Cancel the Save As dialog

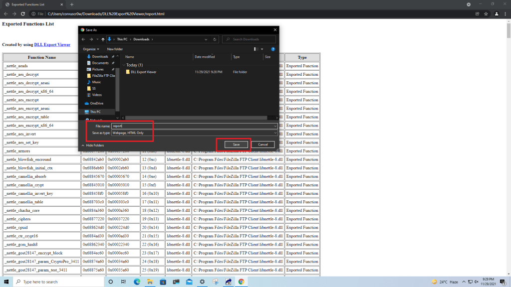[x=262, y=144]
